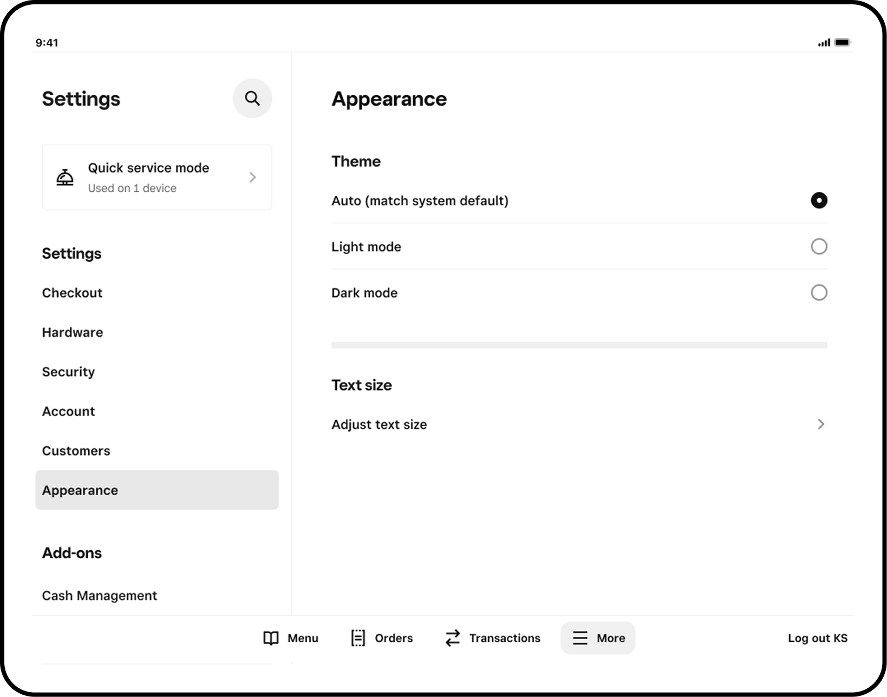Open the Customers settings entry
The width and height of the screenshot is (887, 697).
click(x=76, y=451)
